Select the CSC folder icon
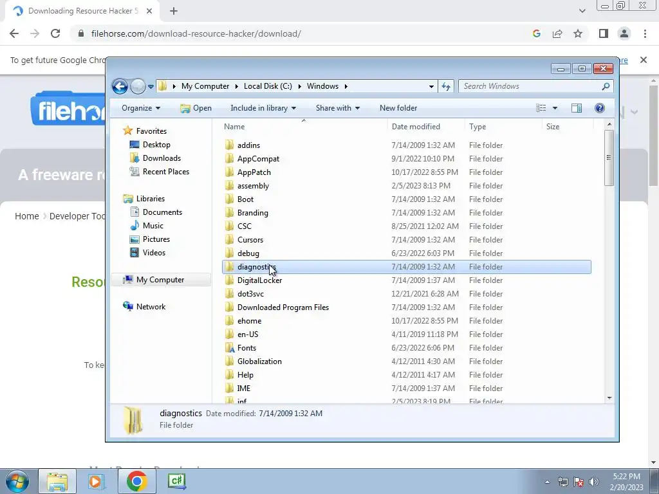The width and height of the screenshot is (659, 494). pyautogui.click(x=229, y=226)
